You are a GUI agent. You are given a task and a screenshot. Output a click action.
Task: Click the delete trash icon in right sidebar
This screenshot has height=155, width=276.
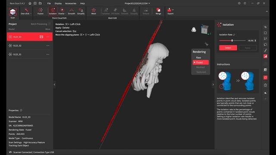(266, 85)
